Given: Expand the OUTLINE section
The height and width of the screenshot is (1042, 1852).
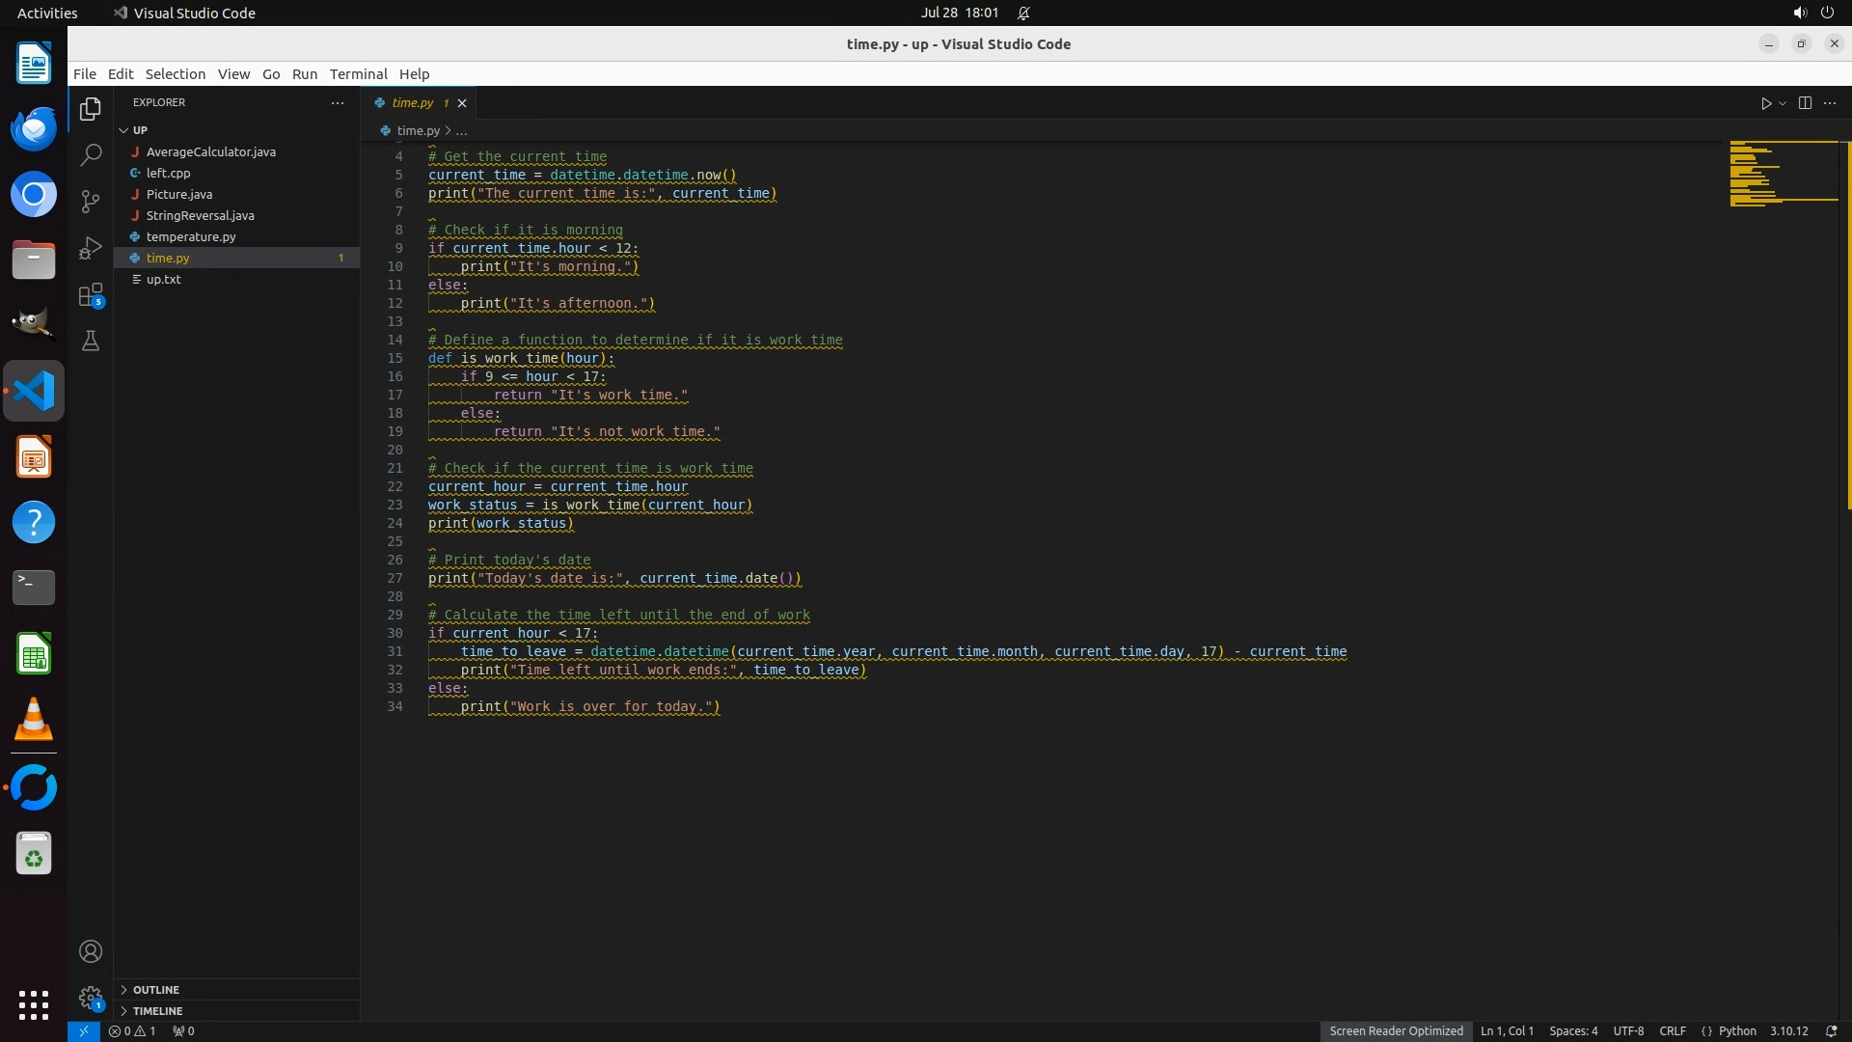Looking at the screenshot, I should [x=156, y=990].
